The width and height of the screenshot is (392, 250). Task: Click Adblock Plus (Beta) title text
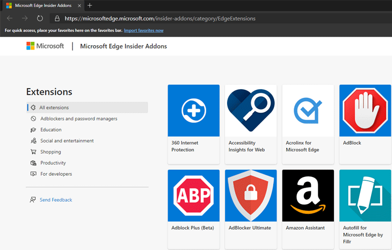point(192,228)
